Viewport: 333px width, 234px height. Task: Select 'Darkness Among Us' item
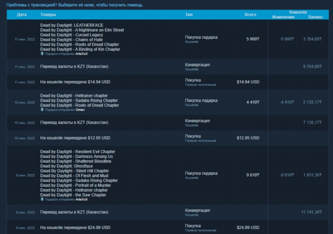coord(77,157)
